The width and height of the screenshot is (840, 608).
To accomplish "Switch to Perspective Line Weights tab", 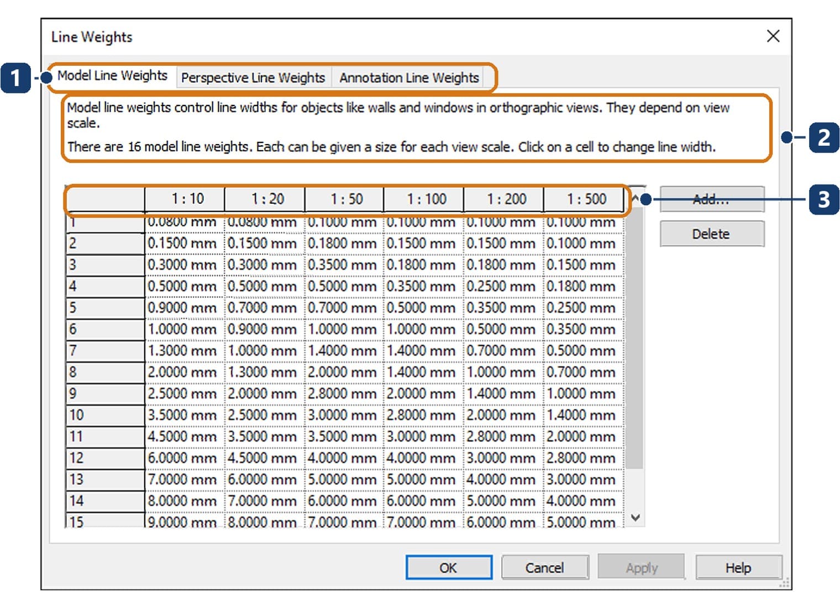I will point(253,78).
